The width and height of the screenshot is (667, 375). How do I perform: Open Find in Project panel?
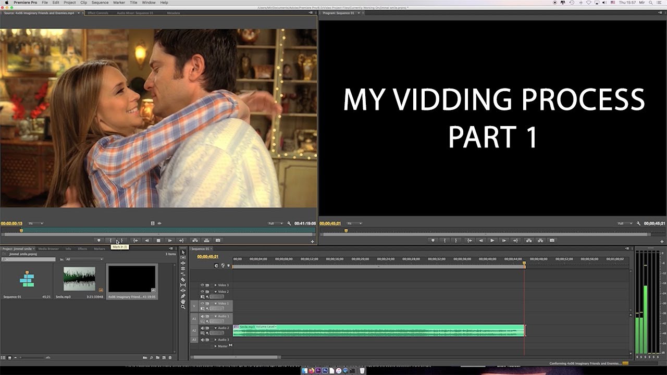(x=151, y=358)
